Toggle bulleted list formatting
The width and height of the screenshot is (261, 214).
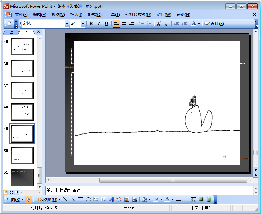149,24
